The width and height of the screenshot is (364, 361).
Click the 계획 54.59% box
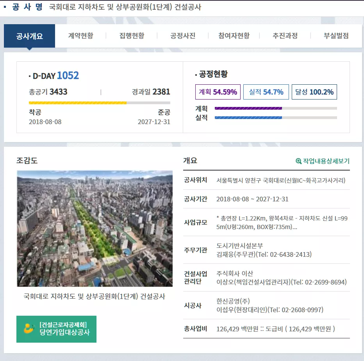[218, 92]
